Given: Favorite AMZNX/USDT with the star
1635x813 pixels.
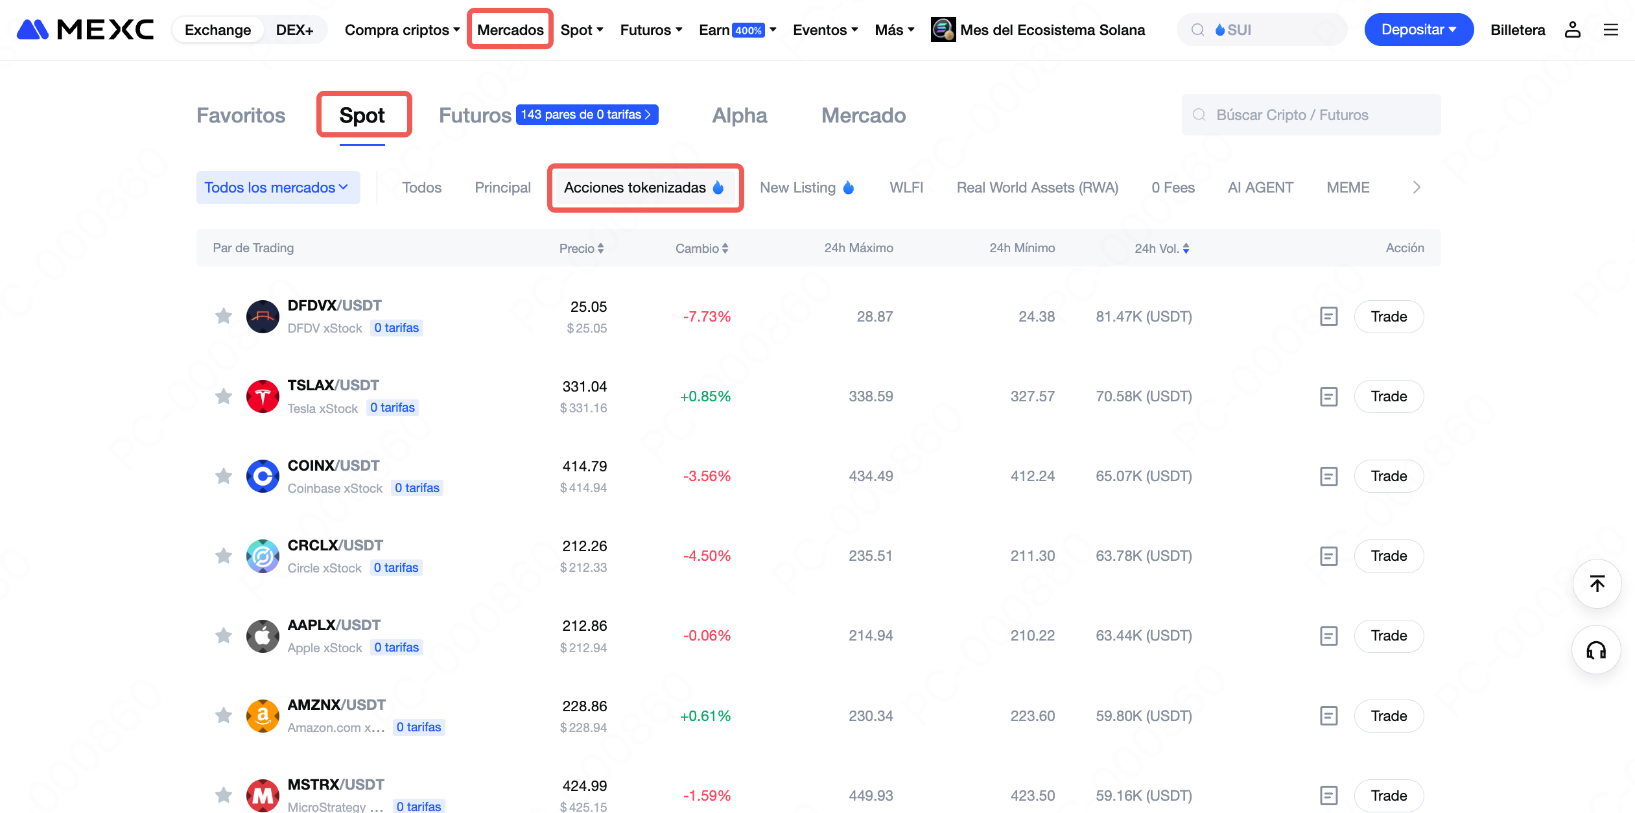Looking at the screenshot, I should tap(224, 716).
